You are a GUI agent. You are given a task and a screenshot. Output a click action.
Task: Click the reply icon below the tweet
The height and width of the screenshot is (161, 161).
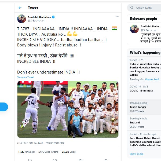[x=30, y=160]
